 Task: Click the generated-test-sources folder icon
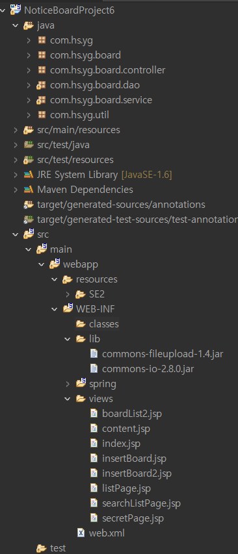[29, 220]
